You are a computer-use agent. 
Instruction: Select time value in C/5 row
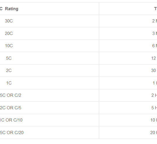tap(154, 108)
